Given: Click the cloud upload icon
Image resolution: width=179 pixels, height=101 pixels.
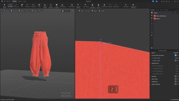Looking at the screenshot, I should coord(157,1).
